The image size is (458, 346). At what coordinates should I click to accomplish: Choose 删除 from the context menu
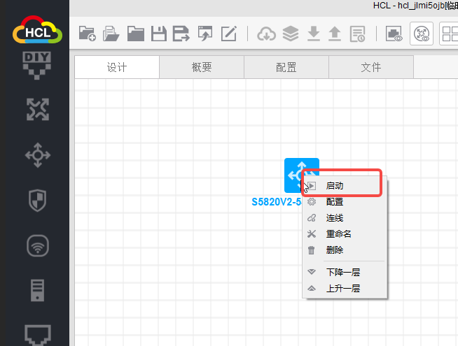tap(334, 250)
